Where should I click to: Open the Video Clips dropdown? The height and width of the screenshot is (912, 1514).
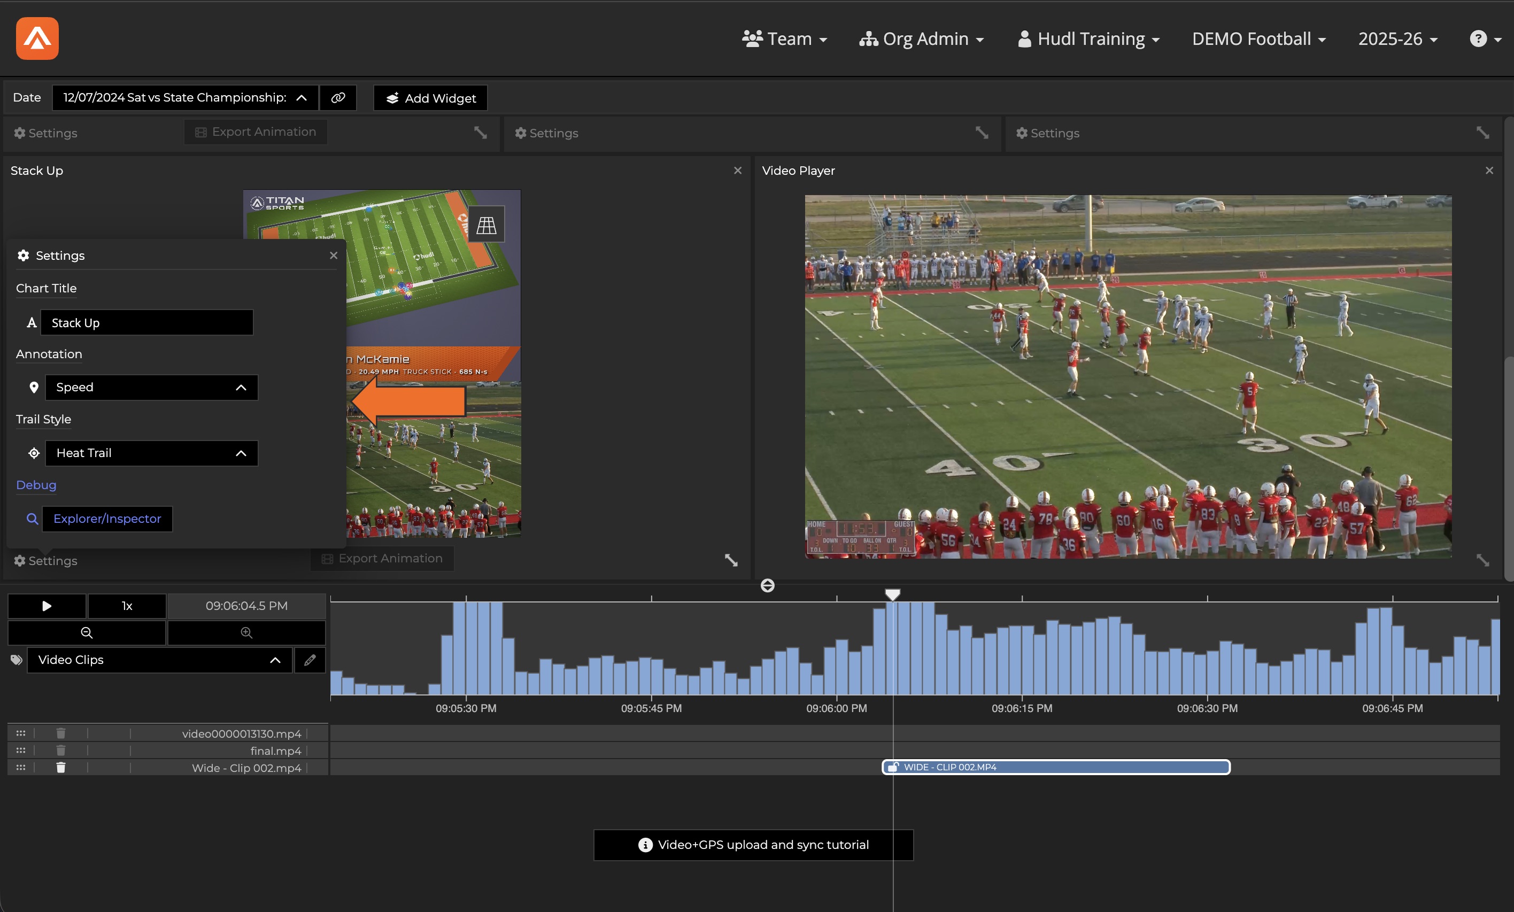(160, 660)
